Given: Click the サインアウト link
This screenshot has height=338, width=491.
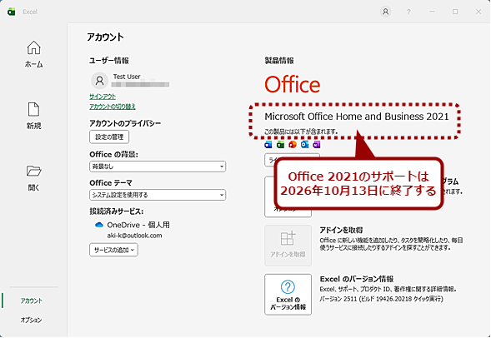Looking at the screenshot, I should pos(103,97).
